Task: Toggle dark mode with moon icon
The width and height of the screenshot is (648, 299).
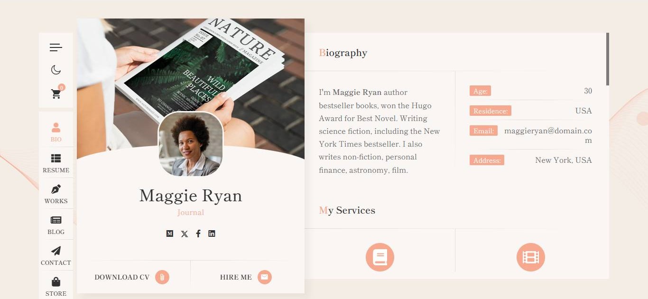Action: [56, 70]
